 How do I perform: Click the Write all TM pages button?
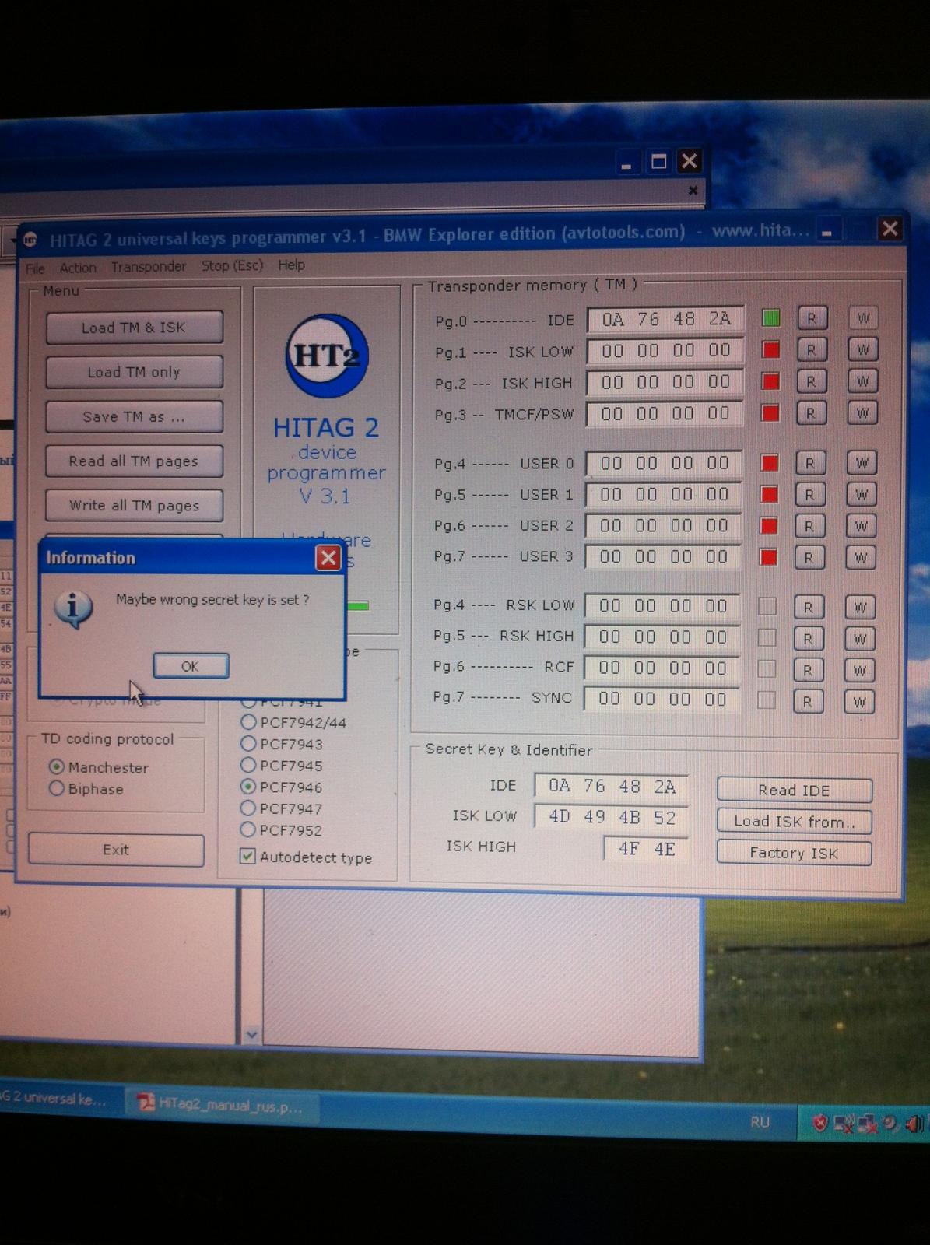(x=134, y=505)
